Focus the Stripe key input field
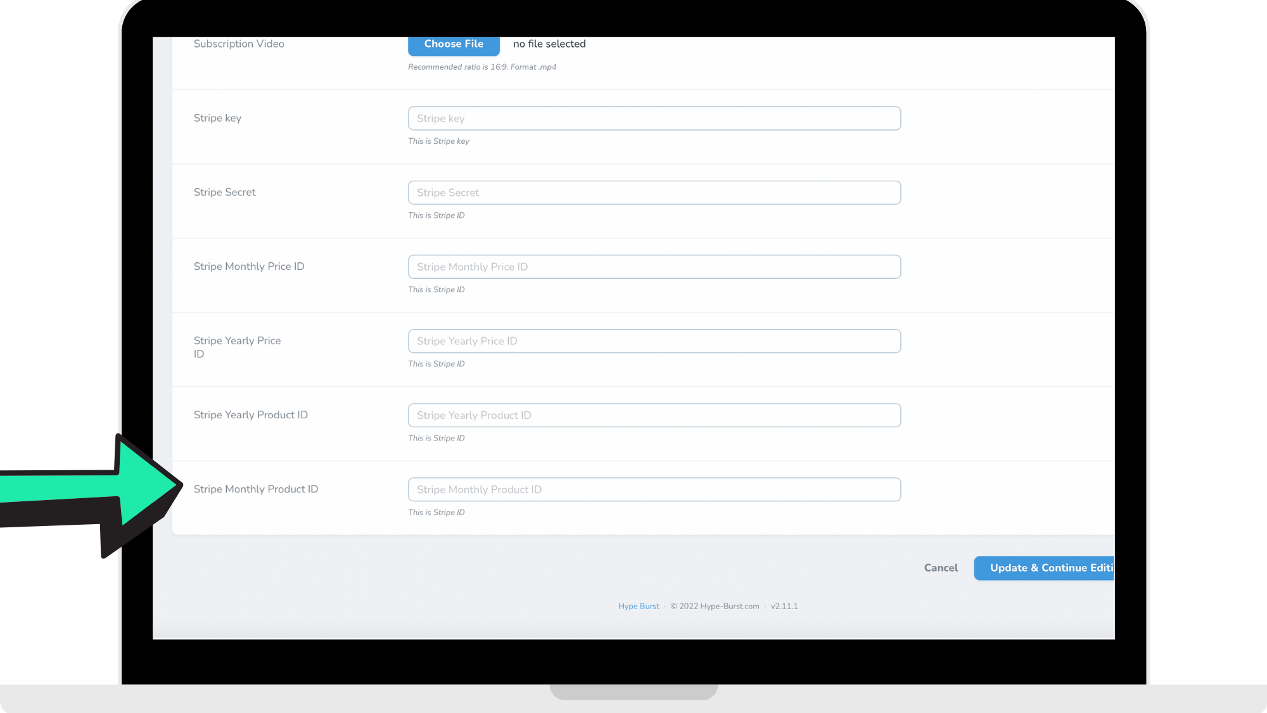Screen dimensions: 1267x713 click(654, 119)
